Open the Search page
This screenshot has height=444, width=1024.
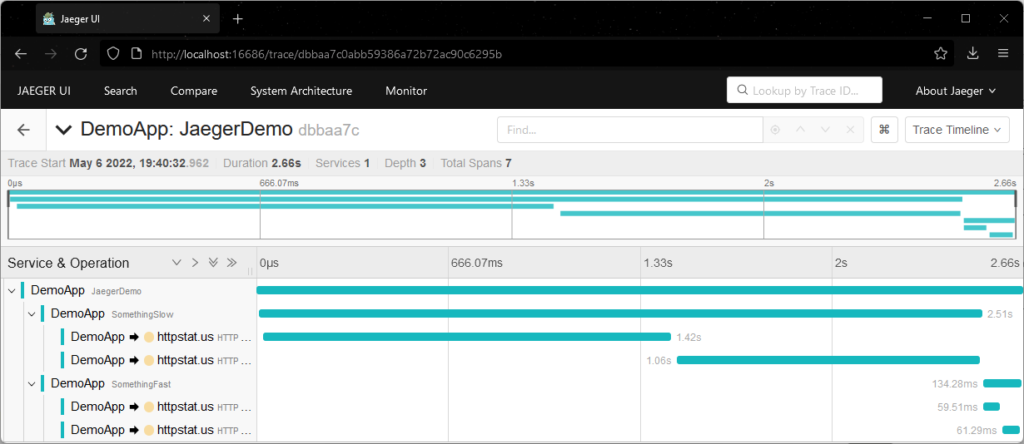coord(121,91)
